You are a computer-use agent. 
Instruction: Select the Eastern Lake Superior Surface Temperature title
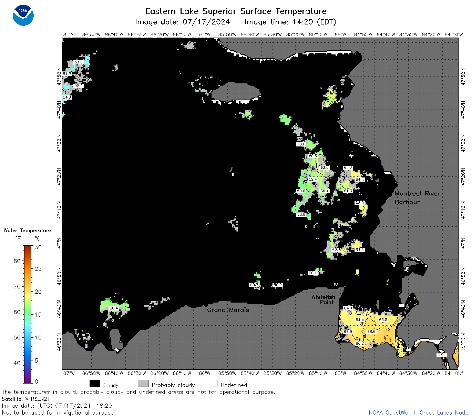point(236,11)
